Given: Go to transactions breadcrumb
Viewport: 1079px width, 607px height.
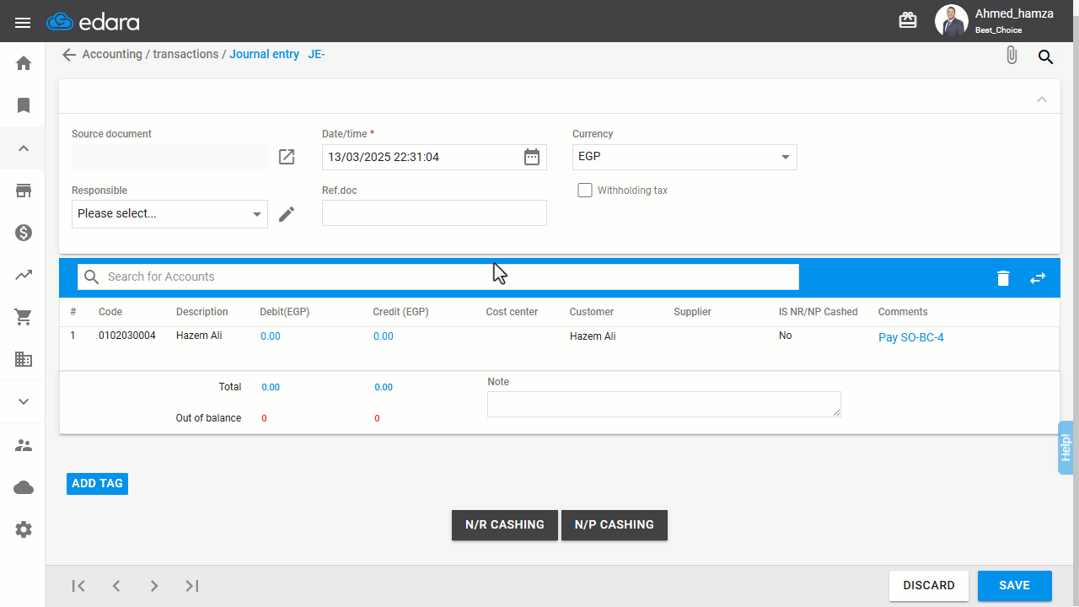Looking at the screenshot, I should 185,54.
